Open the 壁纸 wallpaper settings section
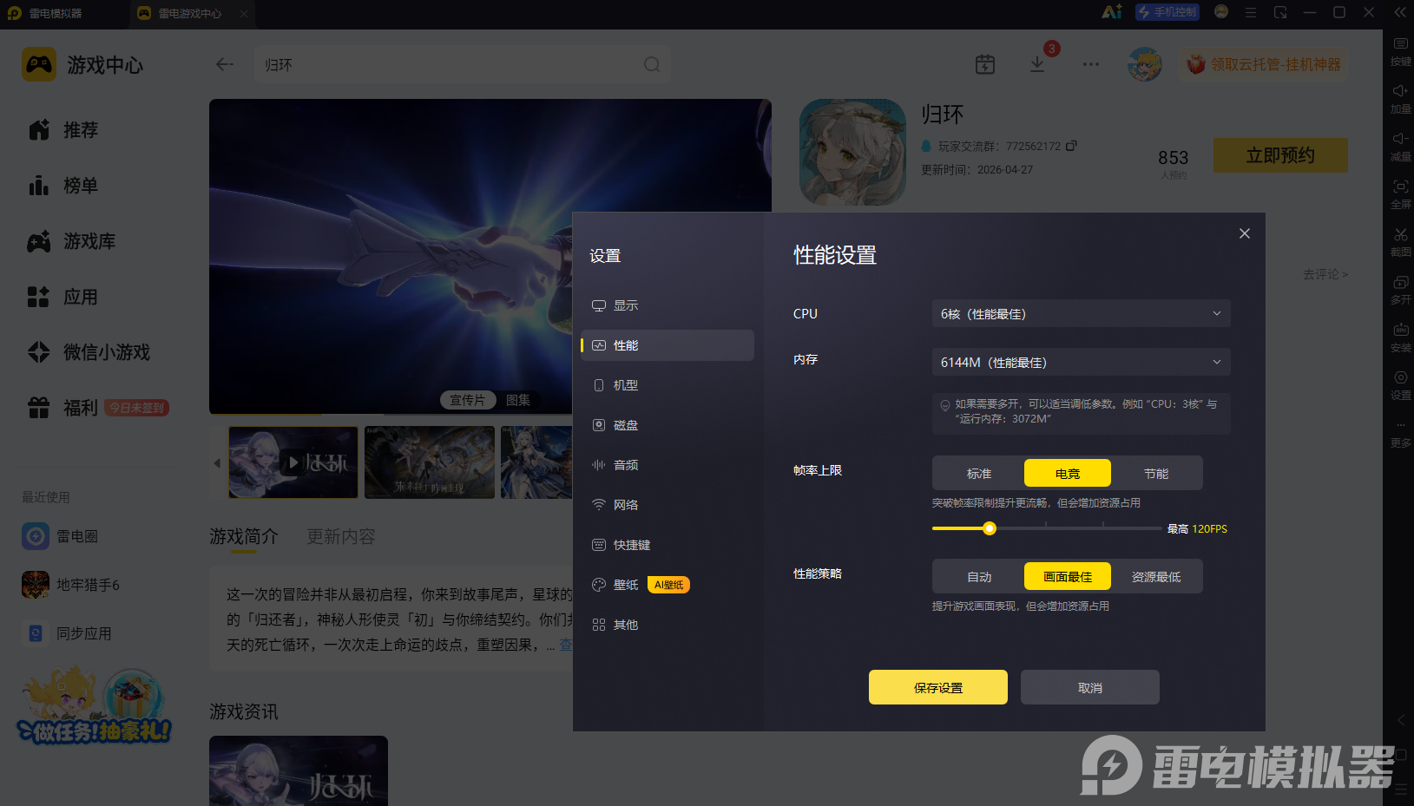Image resolution: width=1414 pixels, height=806 pixels. (667, 585)
